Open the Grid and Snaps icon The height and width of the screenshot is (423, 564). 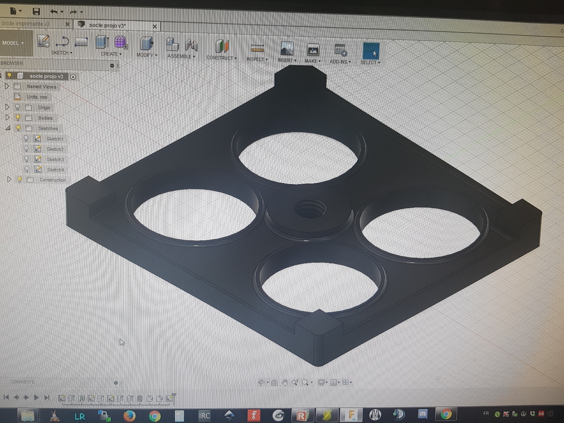[333, 382]
